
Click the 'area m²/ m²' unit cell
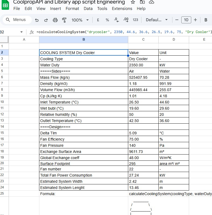[x=174, y=163]
